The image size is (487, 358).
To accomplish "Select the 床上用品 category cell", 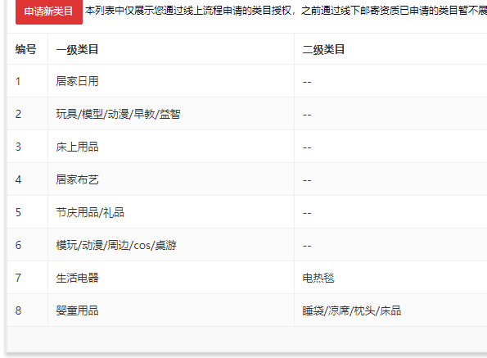I will (171, 147).
